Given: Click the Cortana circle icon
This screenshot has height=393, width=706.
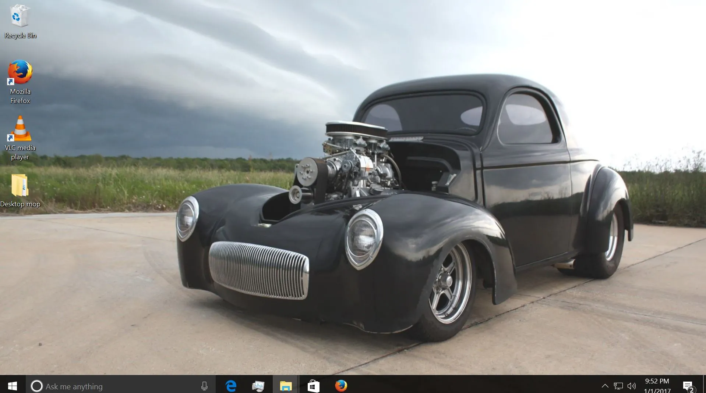Looking at the screenshot, I should 36,386.
